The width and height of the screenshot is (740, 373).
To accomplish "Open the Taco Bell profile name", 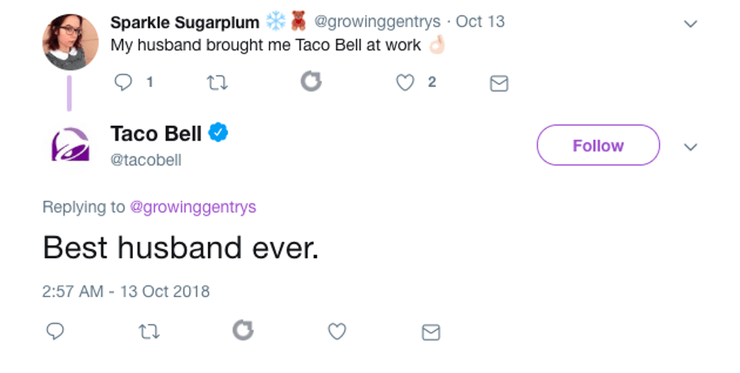I will tap(156, 134).
